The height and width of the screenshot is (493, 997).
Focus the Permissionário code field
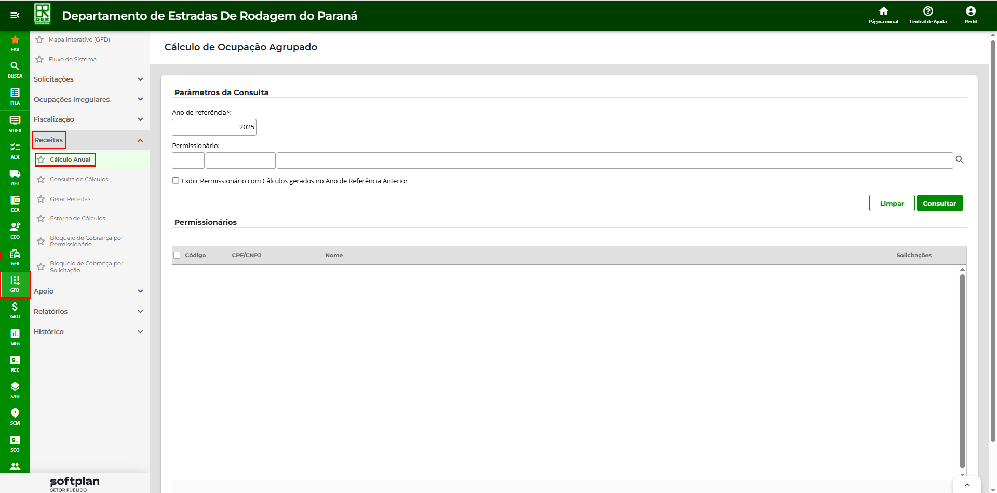click(x=188, y=161)
